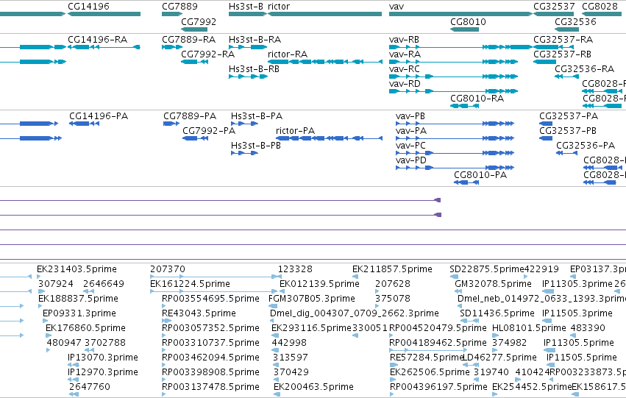Select the CG7889 gene label
The image size is (626, 398).
point(179,7)
